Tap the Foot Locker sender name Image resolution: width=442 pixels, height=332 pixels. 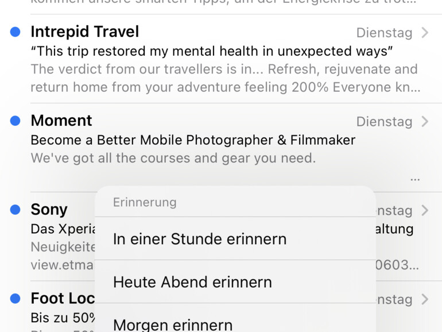(62, 299)
